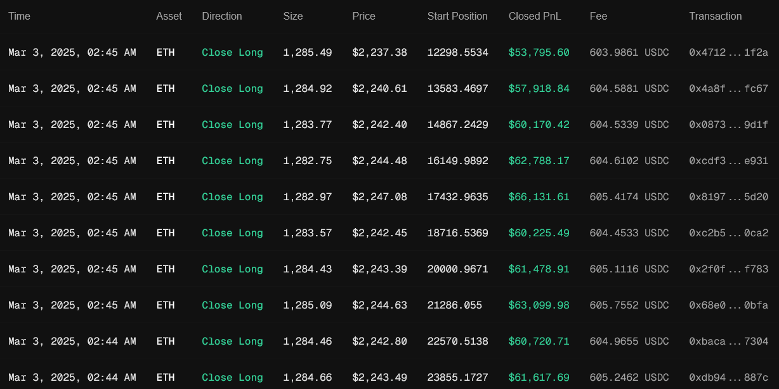Screen dimensions: 779x389
Task: Open transaction link 0x4a8f...fc67
Action: [728, 89]
